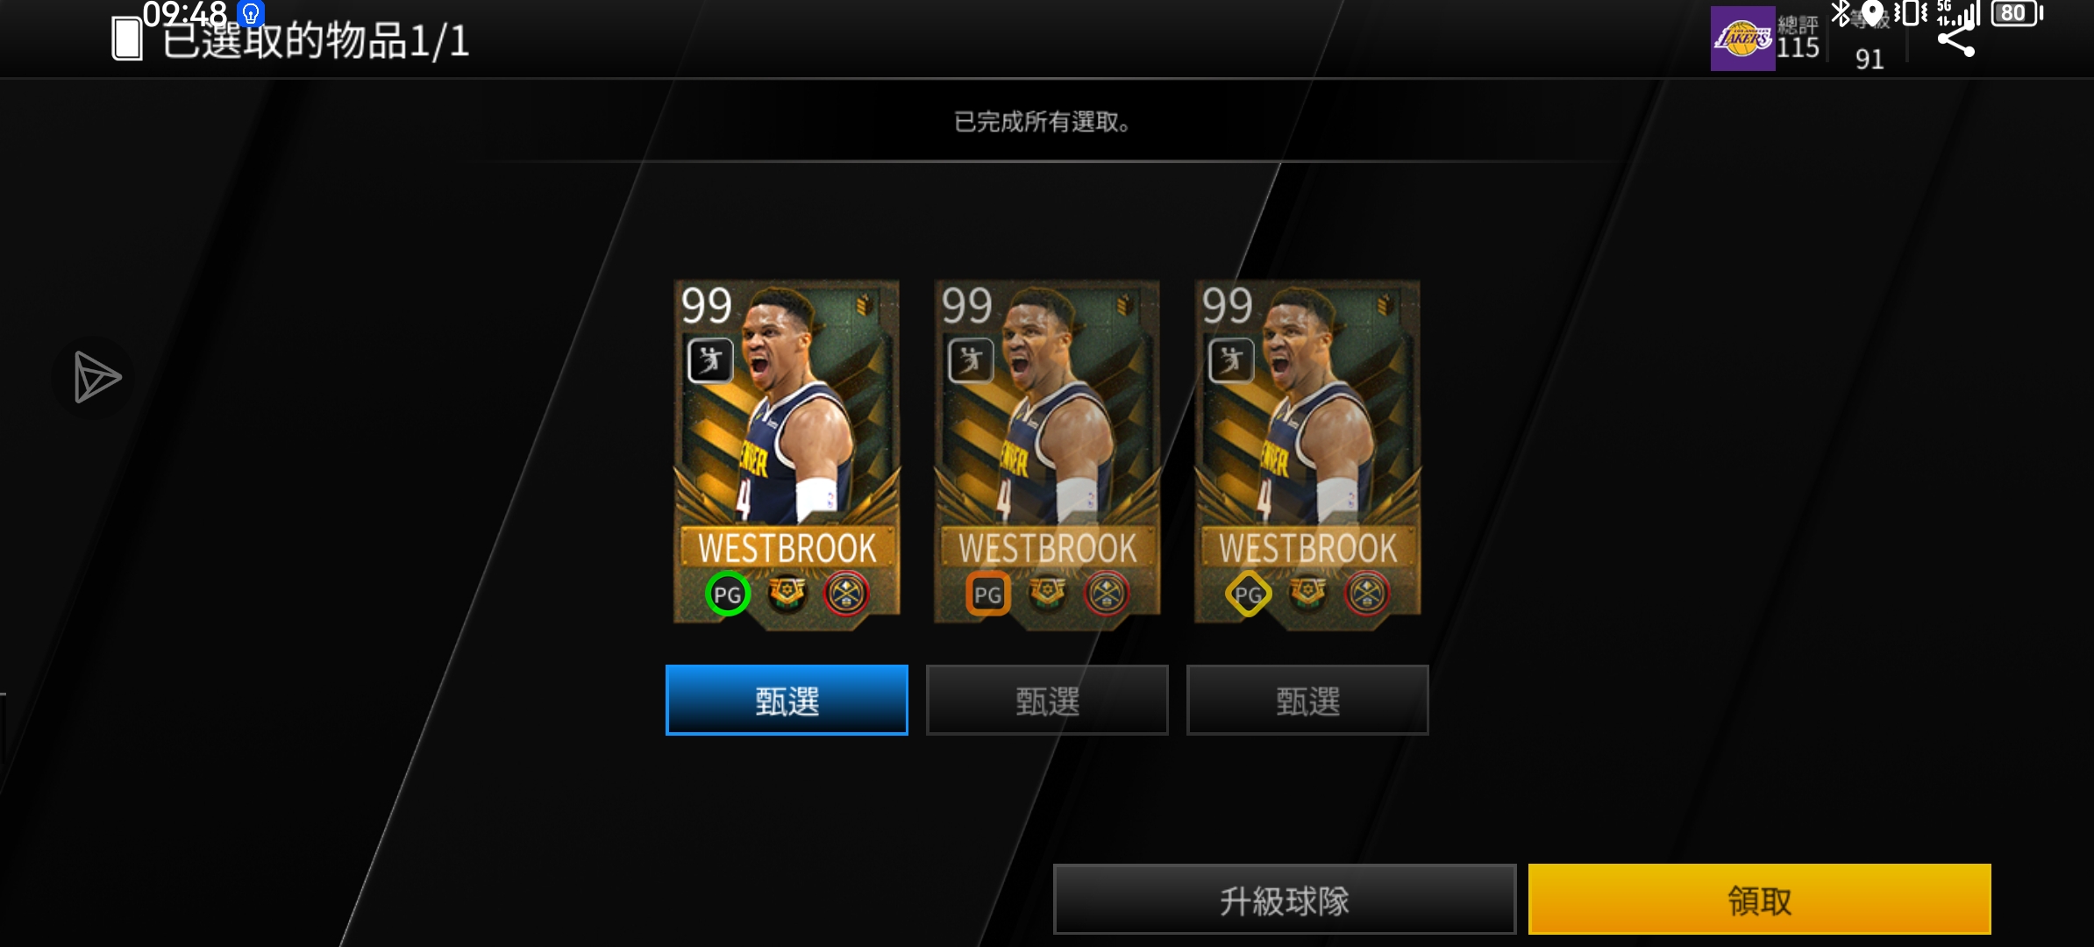2094x947 pixels.
Task: Tap the orange PG badge on second card
Action: (x=987, y=595)
